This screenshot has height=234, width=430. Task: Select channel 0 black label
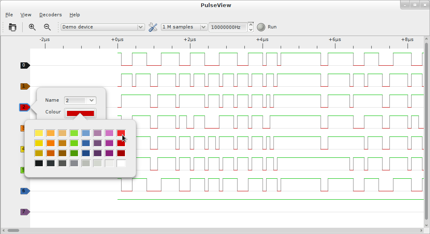point(25,65)
